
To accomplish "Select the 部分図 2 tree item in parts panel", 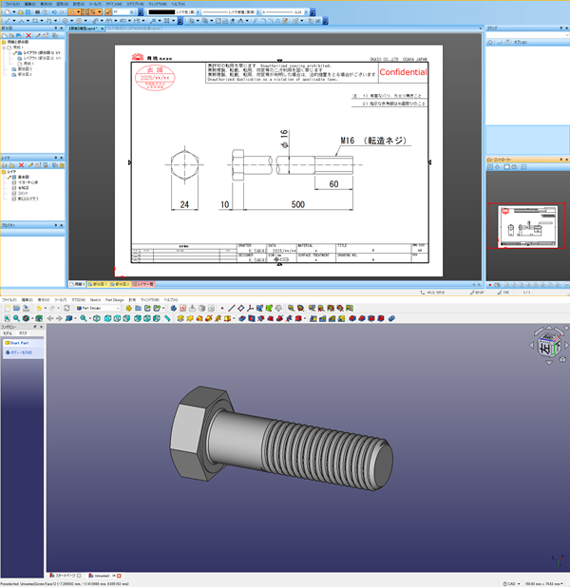I will click(x=25, y=74).
